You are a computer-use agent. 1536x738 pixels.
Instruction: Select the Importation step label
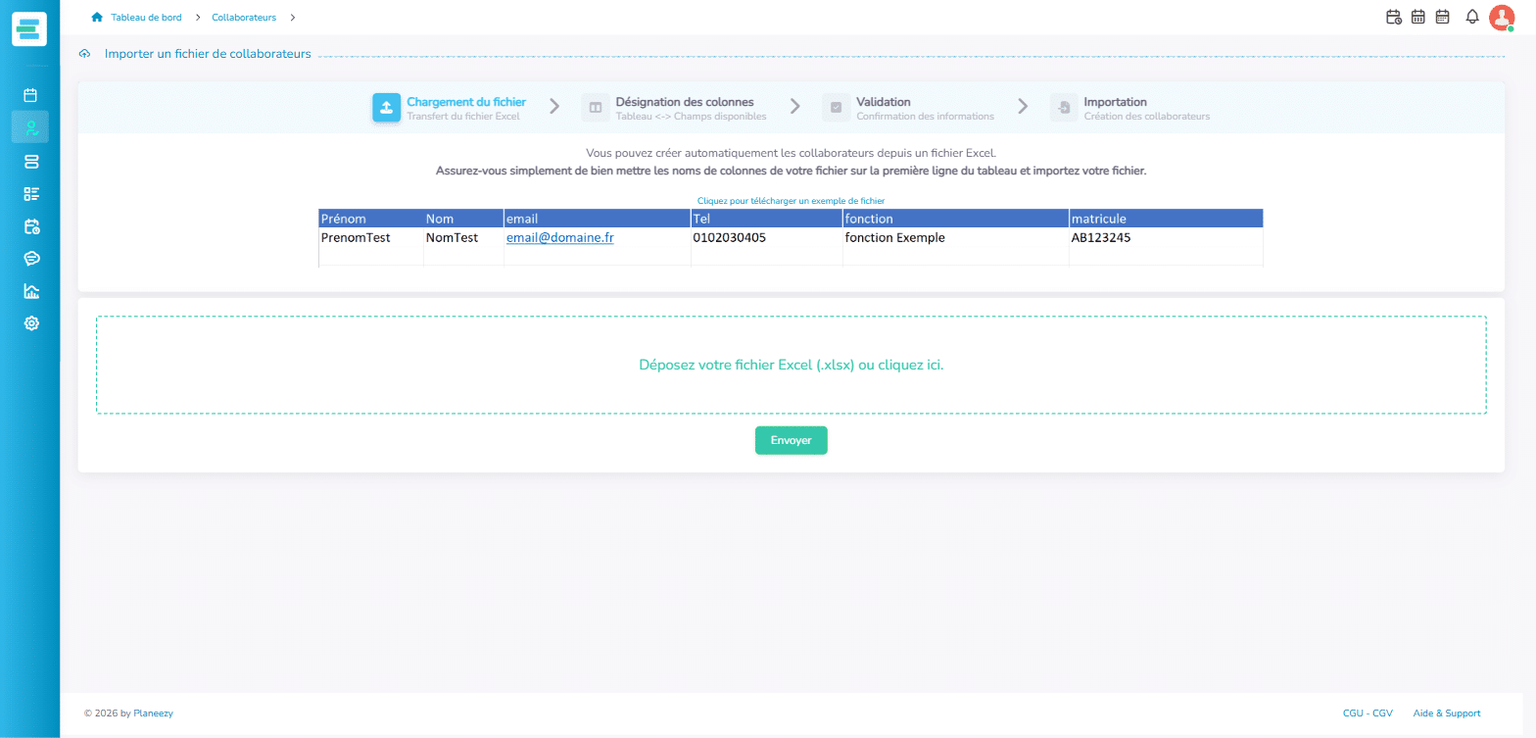click(x=1115, y=102)
